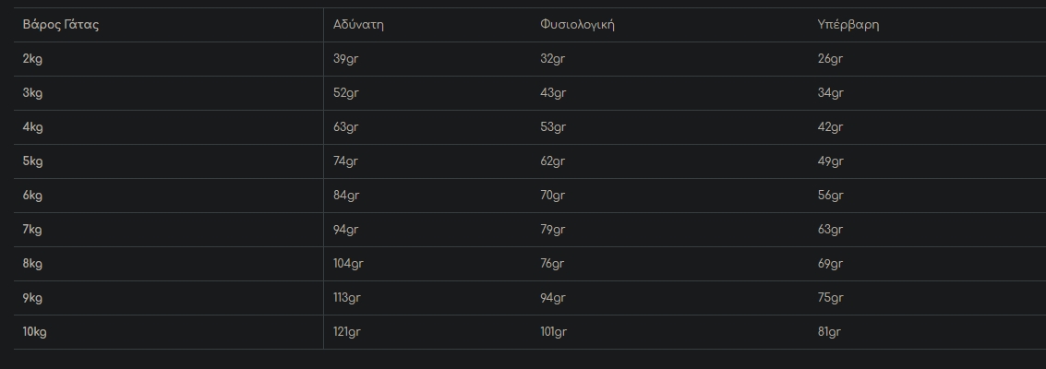Click the 101gr cell in 10kg row

coord(555,332)
